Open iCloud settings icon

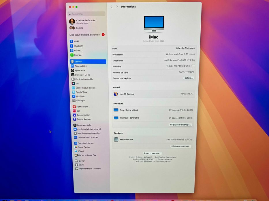[x=76, y=151]
